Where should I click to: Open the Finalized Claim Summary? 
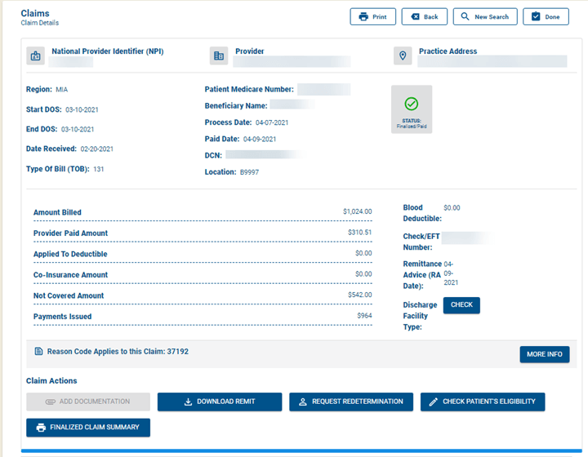click(x=88, y=428)
